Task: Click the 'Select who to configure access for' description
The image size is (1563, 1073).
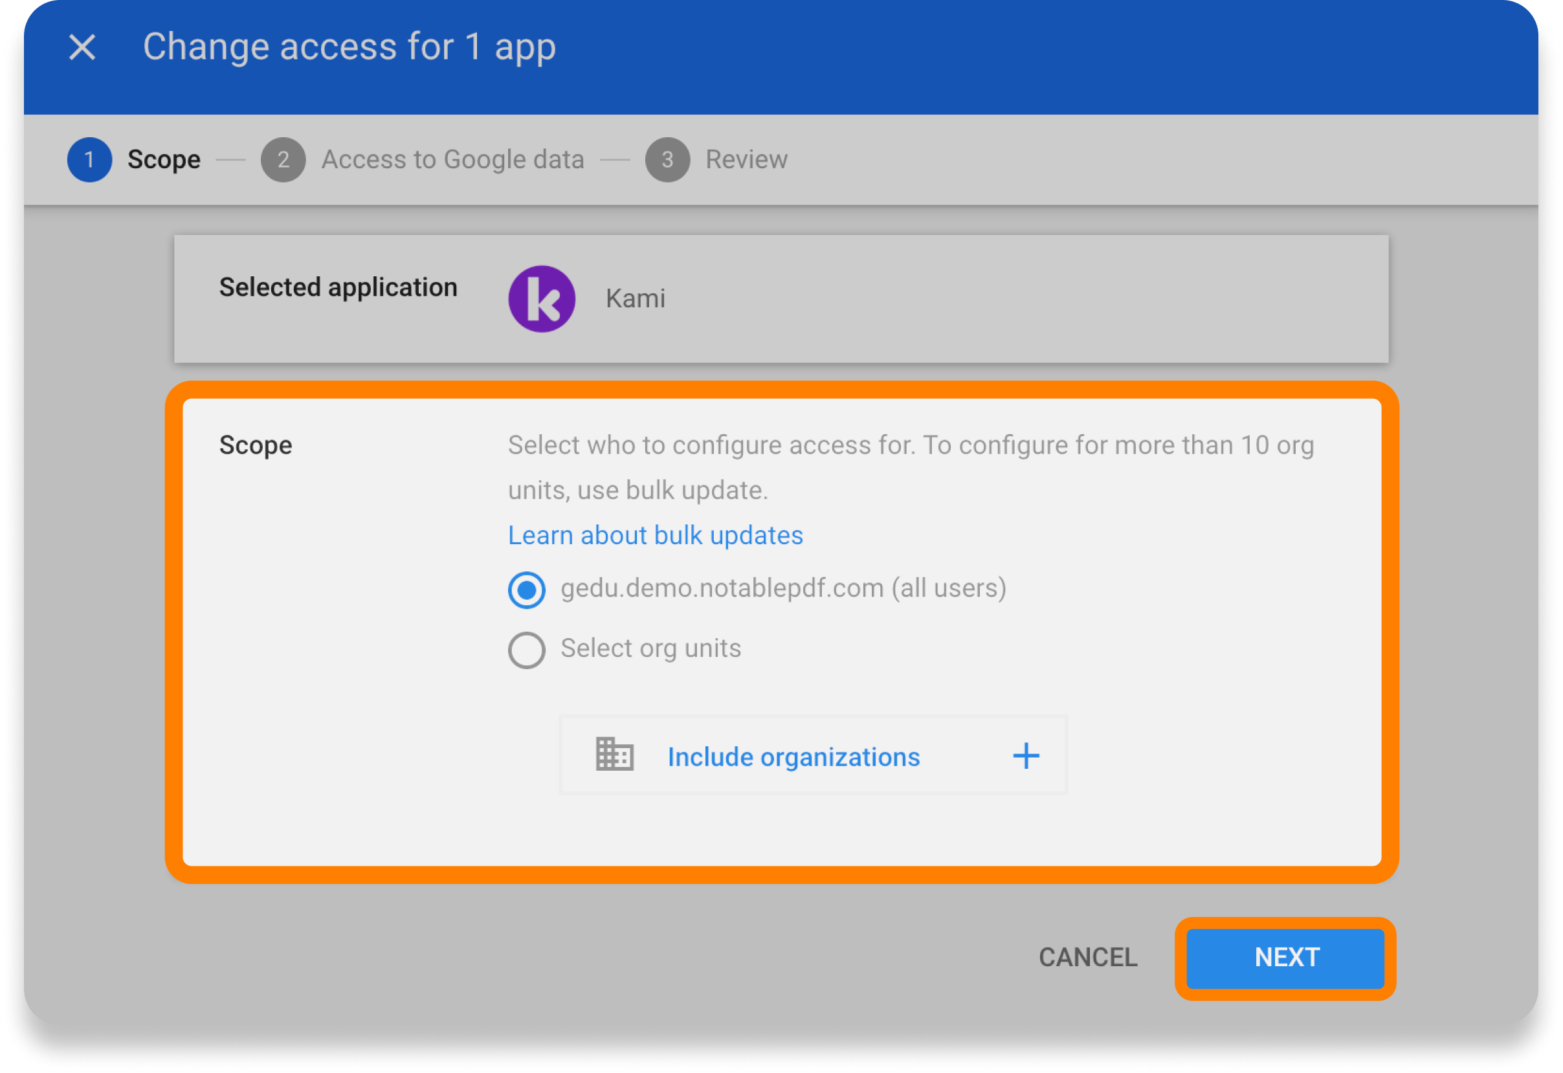Action: (911, 467)
